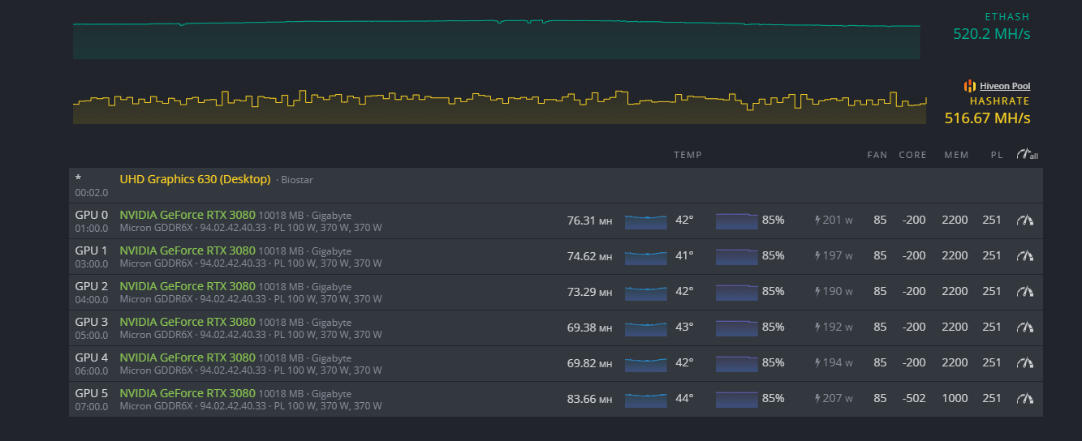This screenshot has height=441, width=1082.
Task: Open the Hiveon Pool link
Action: tap(1005, 86)
